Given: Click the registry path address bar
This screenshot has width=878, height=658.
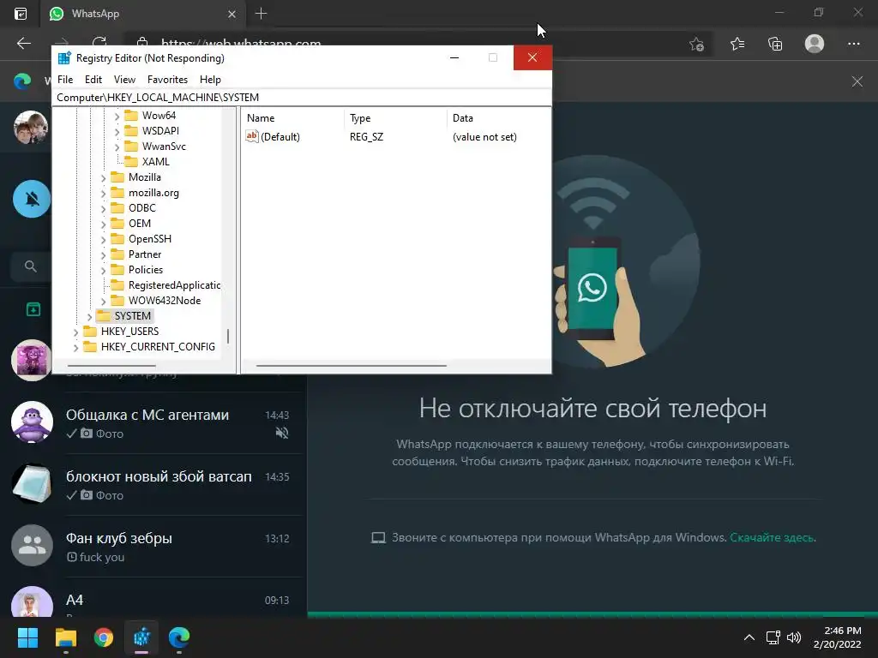Looking at the screenshot, I should click(x=301, y=98).
